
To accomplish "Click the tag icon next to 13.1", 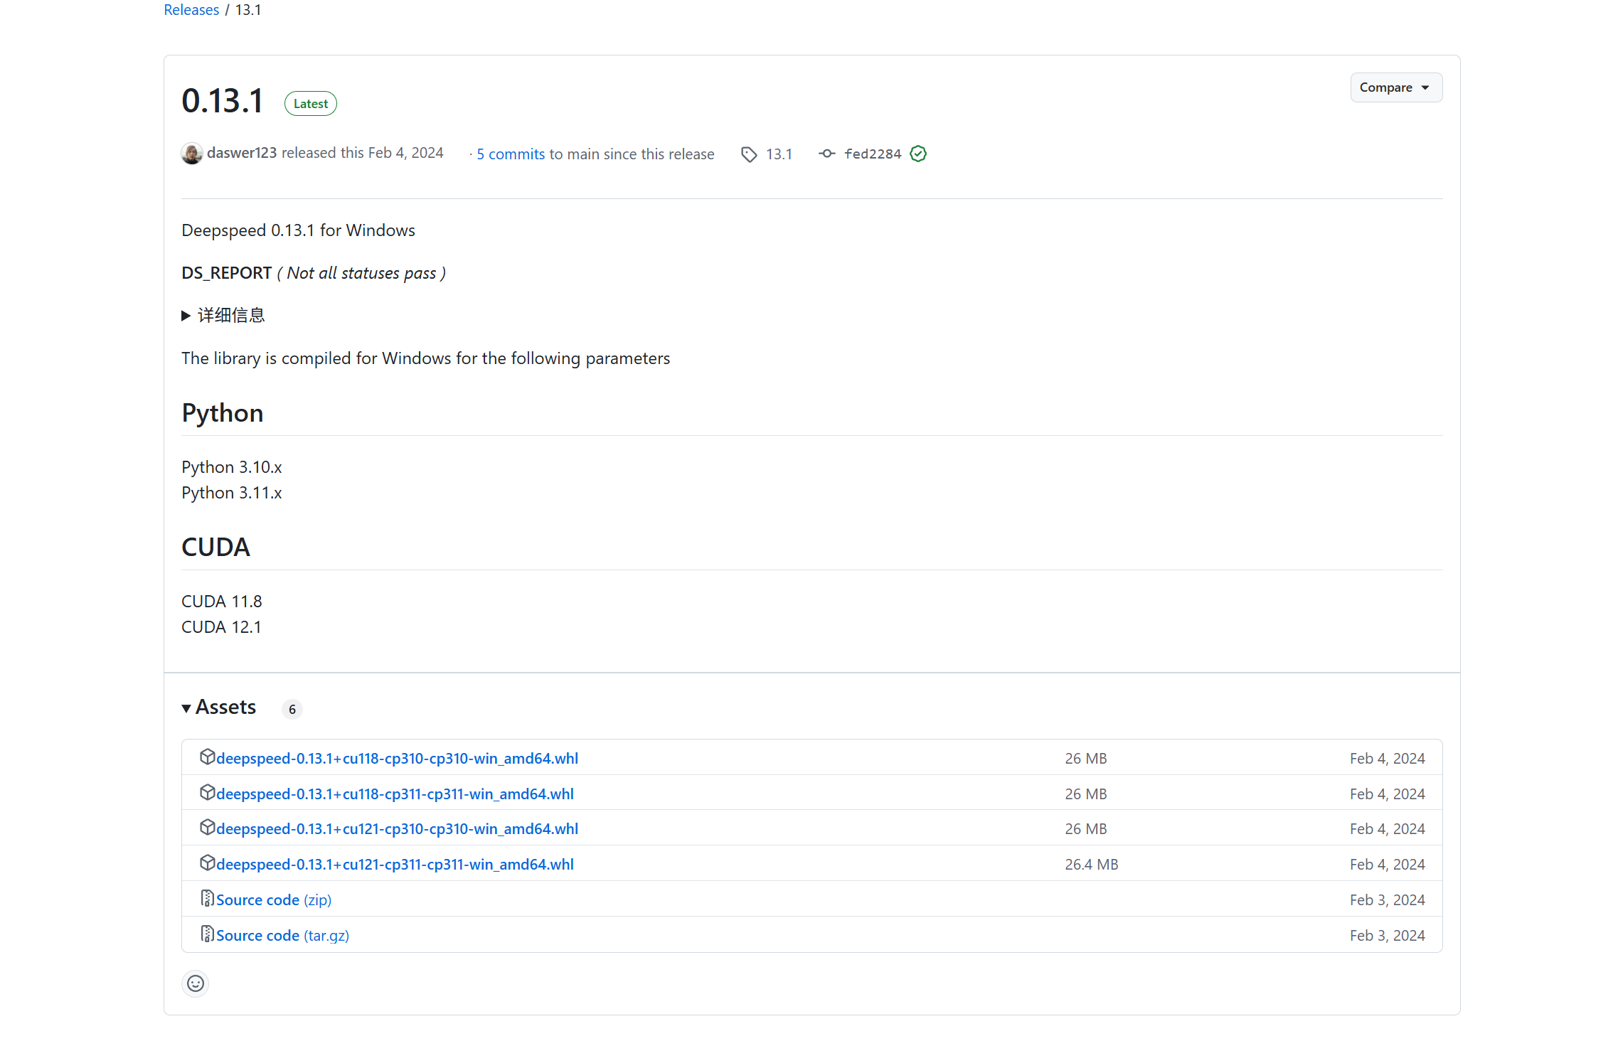I will coord(749,154).
